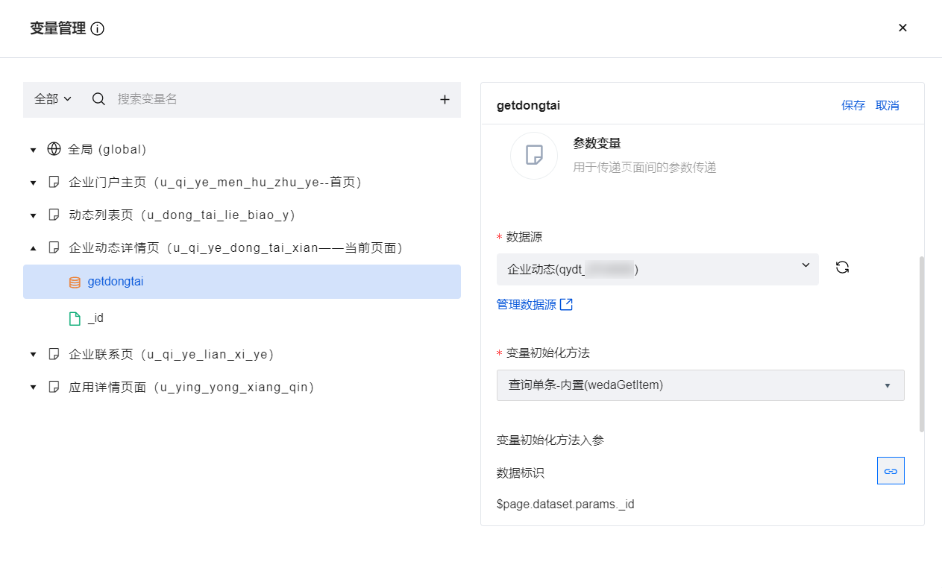Click the orange database icon of getdongtai
Screen dimensions: 942x588
click(x=75, y=282)
